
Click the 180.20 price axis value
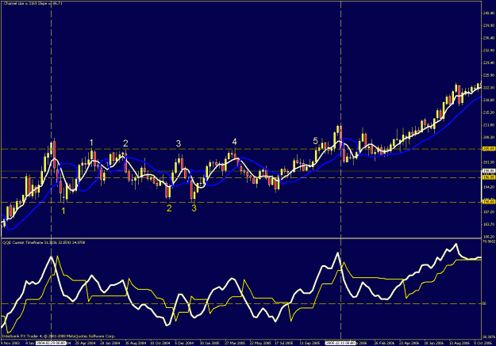pos(489,237)
